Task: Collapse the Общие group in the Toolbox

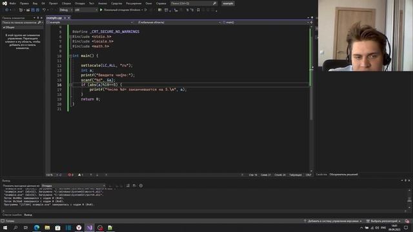Action: point(4,27)
